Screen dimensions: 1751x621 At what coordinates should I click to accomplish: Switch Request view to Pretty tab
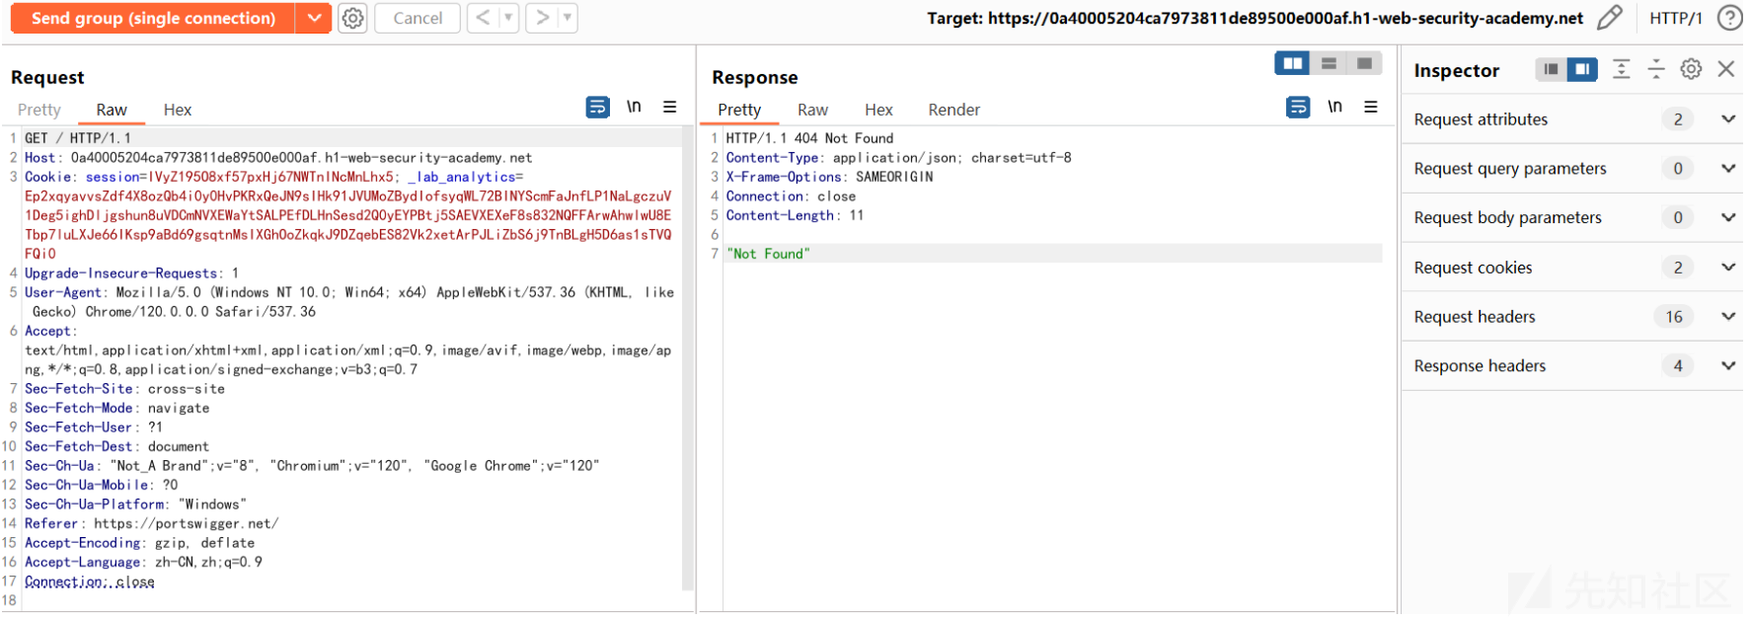tap(39, 110)
